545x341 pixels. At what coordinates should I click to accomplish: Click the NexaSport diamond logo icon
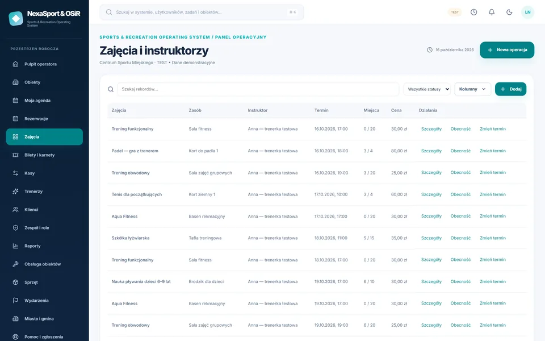[x=16, y=18]
